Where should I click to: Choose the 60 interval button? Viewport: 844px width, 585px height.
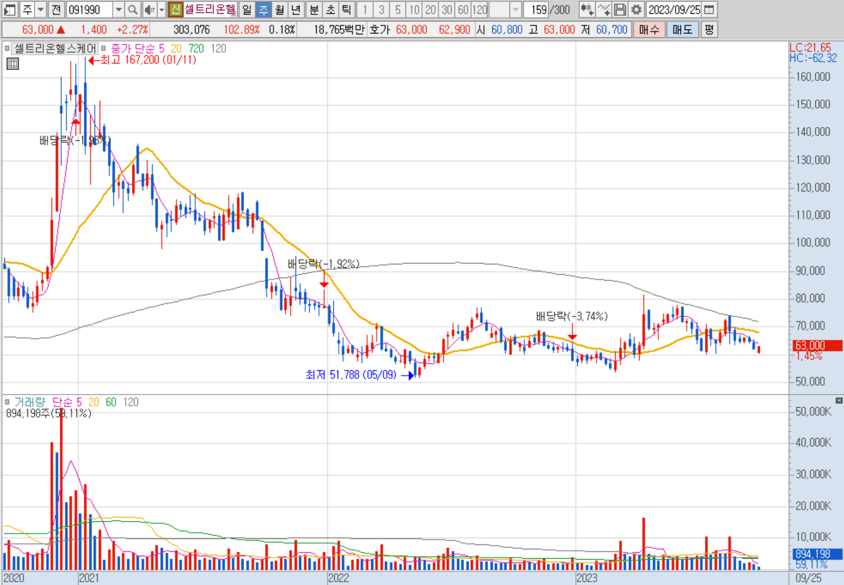coord(463,10)
